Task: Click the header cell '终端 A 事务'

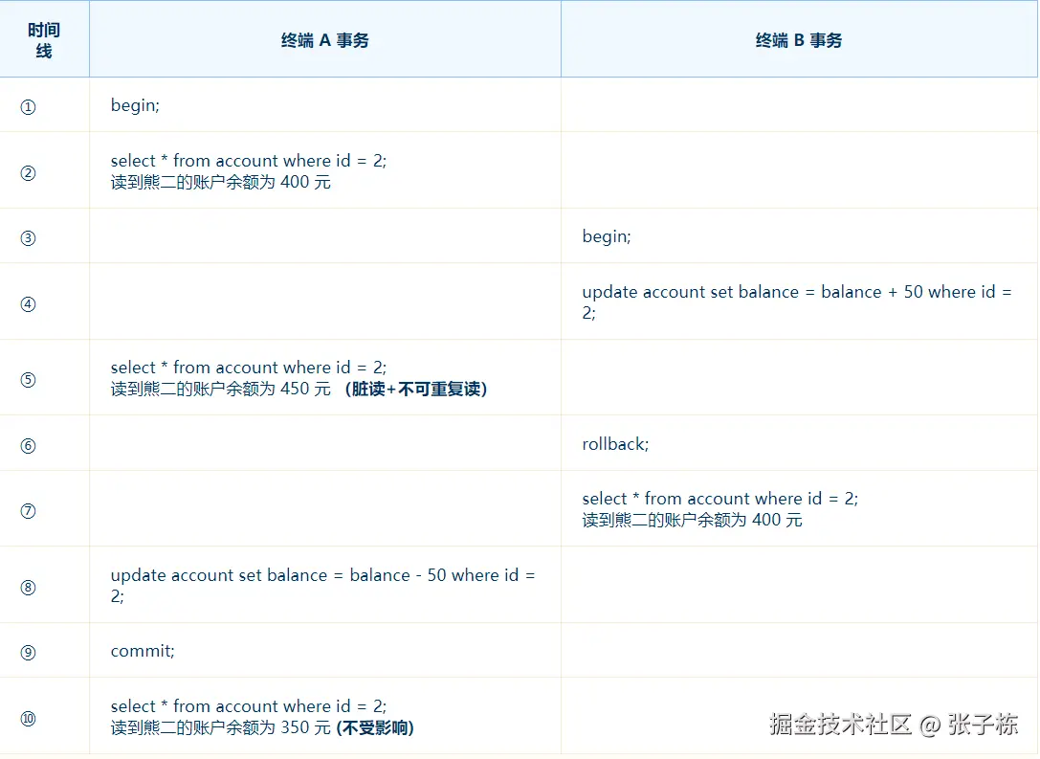Action: pyautogui.click(x=325, y=40)
